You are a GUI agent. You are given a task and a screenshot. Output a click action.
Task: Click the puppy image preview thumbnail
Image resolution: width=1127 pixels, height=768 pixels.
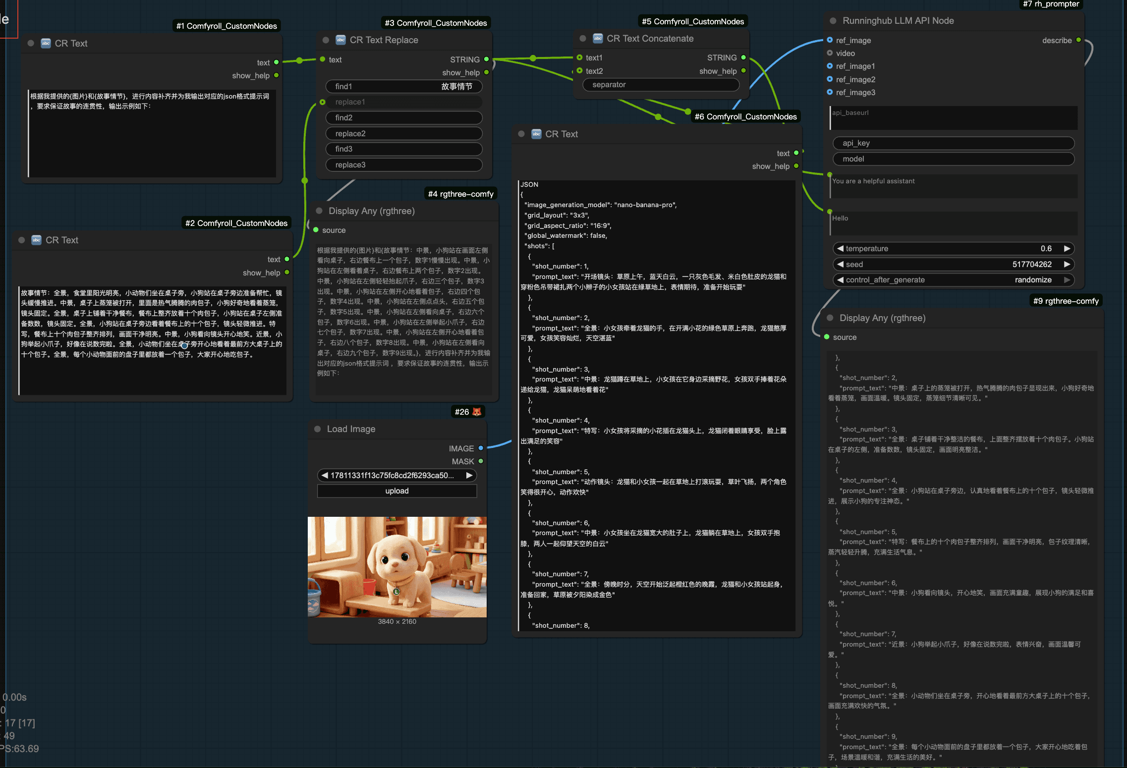click(397, 567)
